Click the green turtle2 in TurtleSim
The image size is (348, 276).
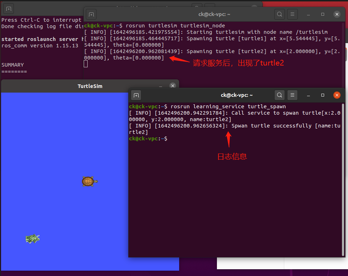(x=33, y=239)
